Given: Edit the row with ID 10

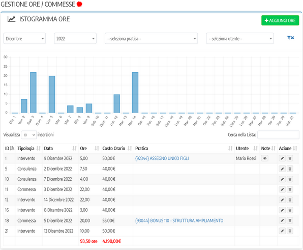Looking at the screenshot, I should click(x=282, y=179).
